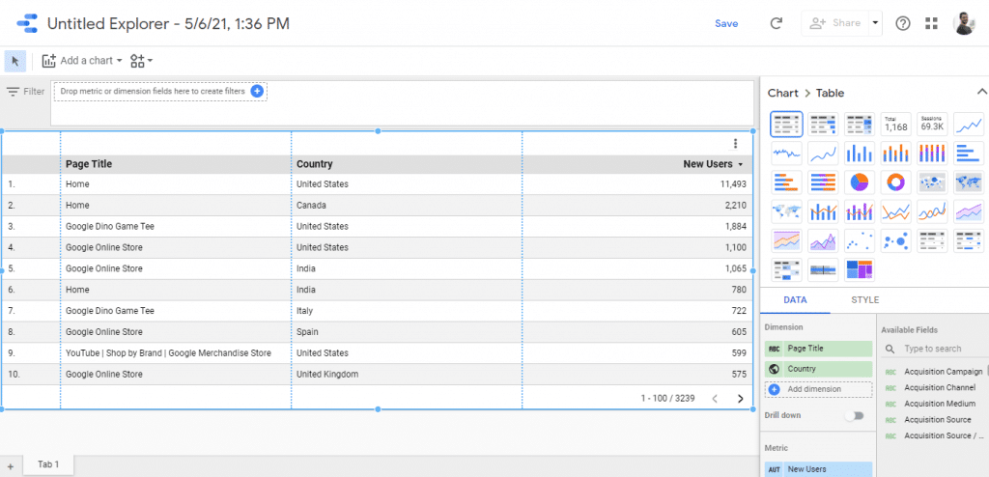Select the Page Title dimension chip
Viewport: 989px width, 477px height.
tap(819, 349)
